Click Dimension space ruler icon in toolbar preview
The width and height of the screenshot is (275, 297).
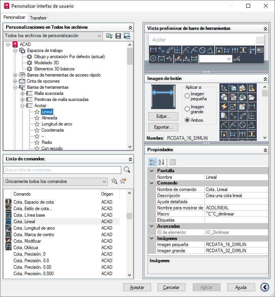243,50
